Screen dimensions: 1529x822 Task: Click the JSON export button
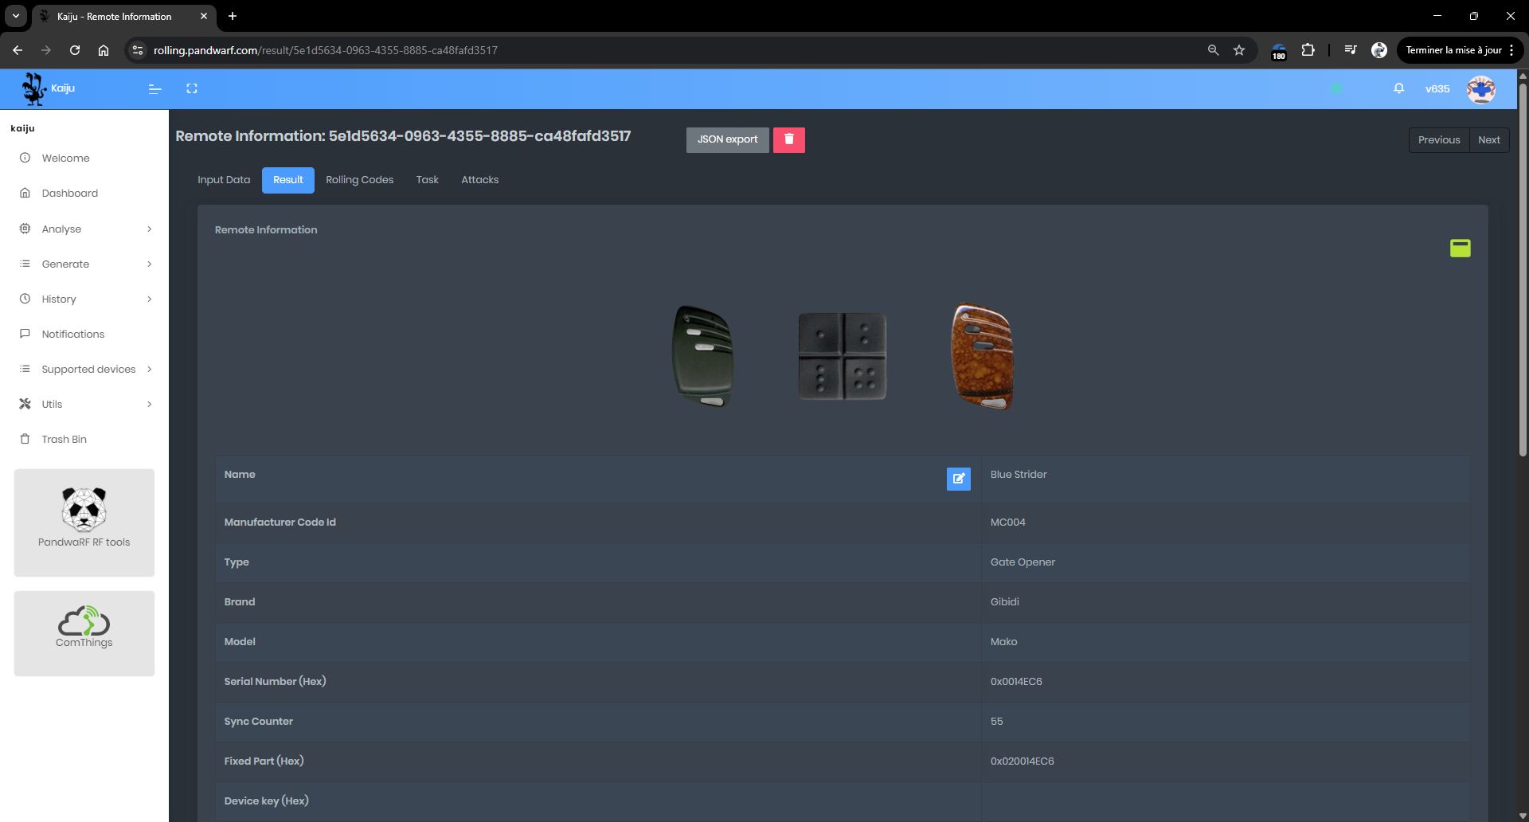point(727,139)
